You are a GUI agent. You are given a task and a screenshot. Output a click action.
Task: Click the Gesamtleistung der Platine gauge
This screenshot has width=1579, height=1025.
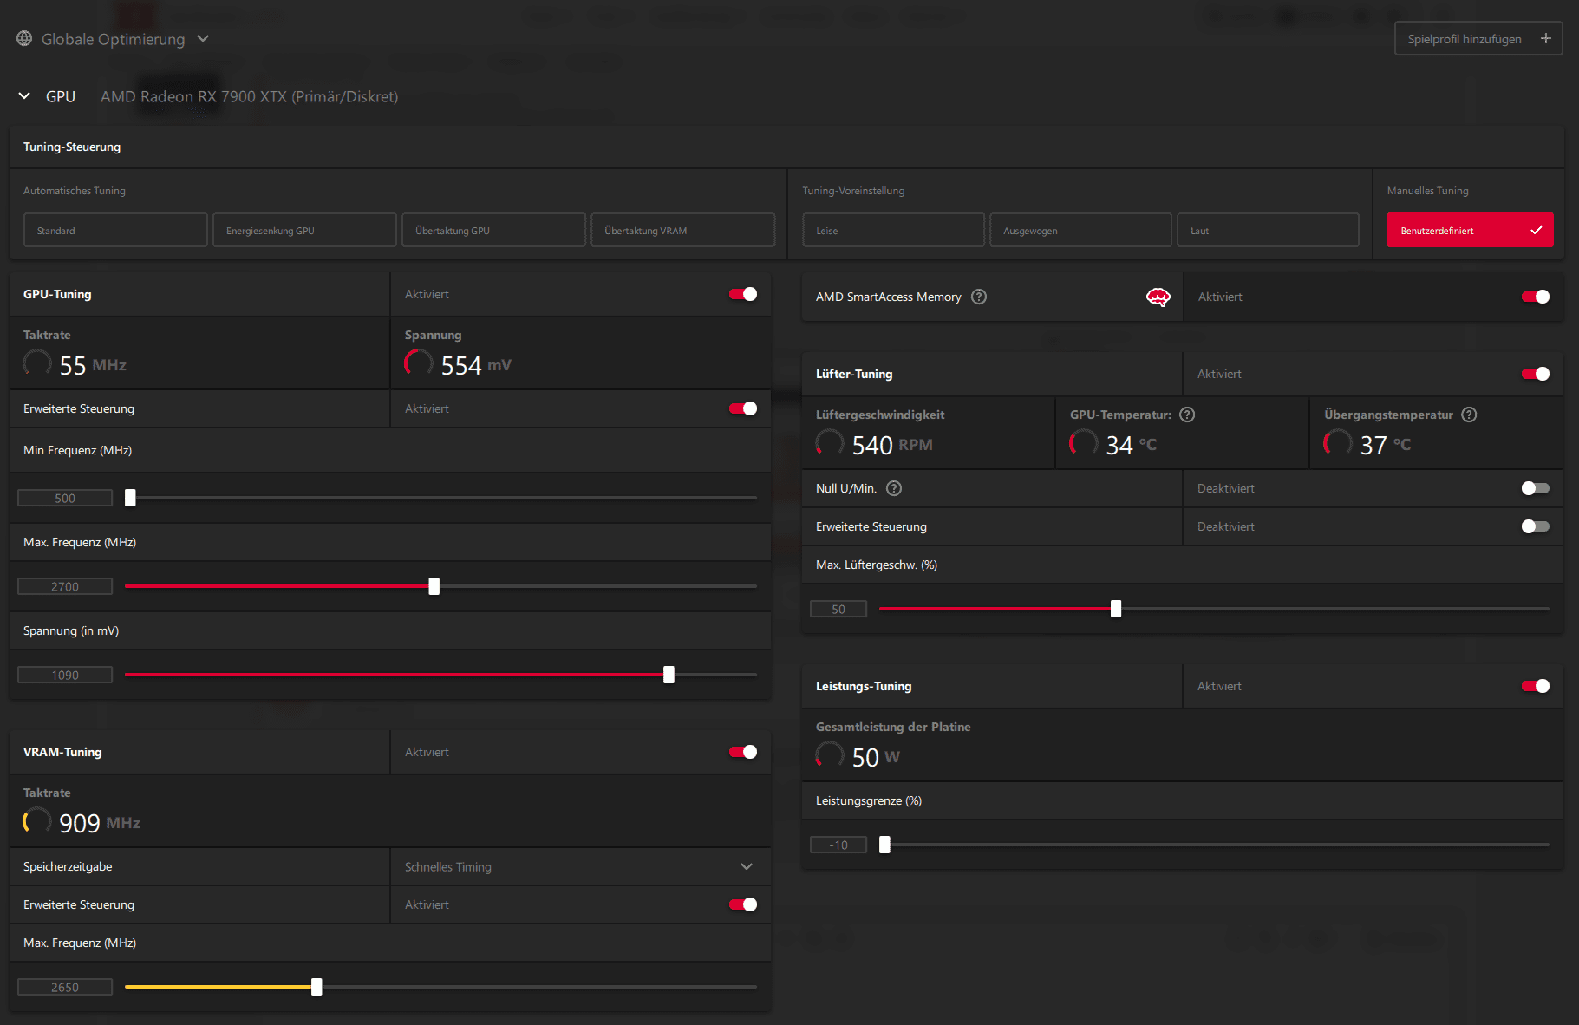coord(830,755)
